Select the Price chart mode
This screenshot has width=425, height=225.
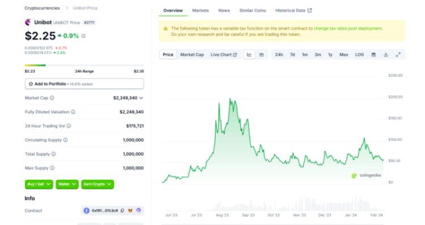[168, 55]
